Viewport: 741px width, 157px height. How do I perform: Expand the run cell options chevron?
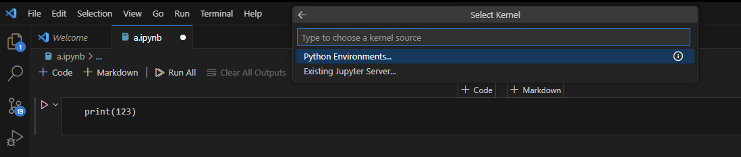[x=56, y=105]
